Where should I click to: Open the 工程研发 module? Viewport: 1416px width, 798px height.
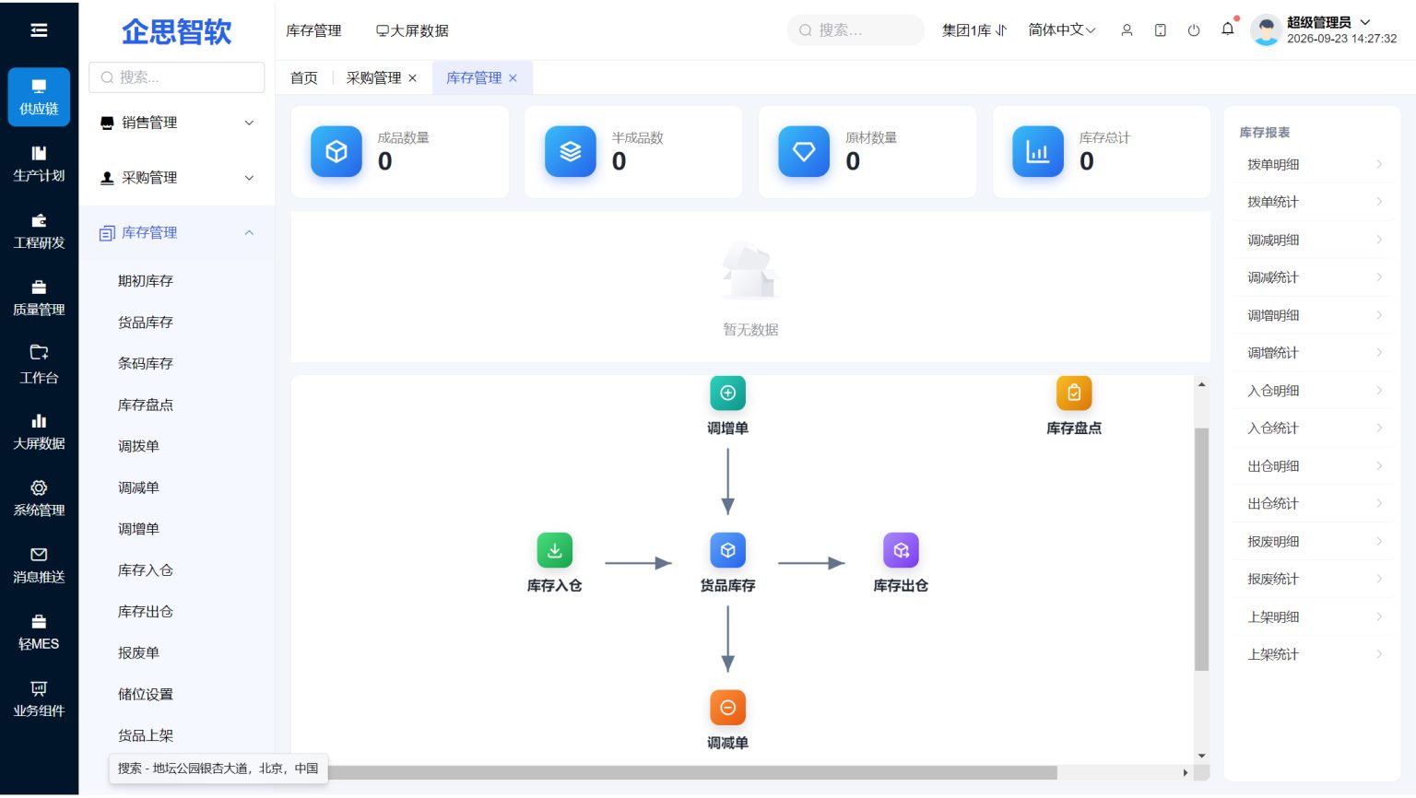(39, 231)
